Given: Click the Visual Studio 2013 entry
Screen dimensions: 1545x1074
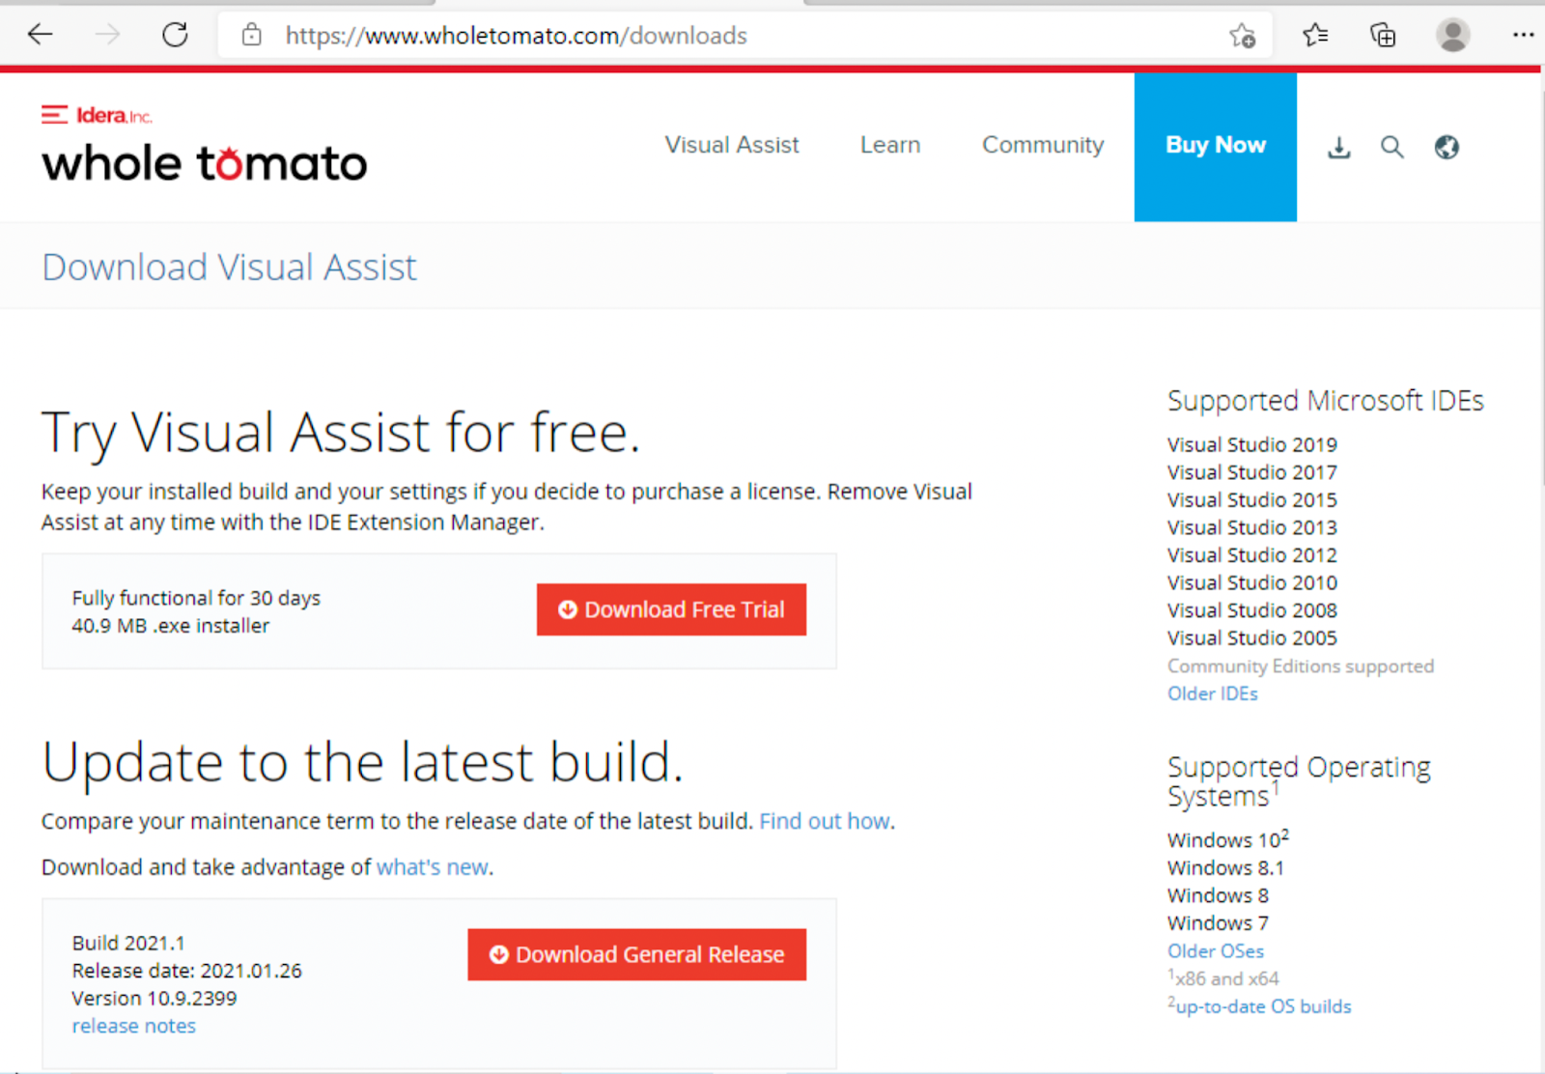Looking at the screenshot, I should (1252, 528).
